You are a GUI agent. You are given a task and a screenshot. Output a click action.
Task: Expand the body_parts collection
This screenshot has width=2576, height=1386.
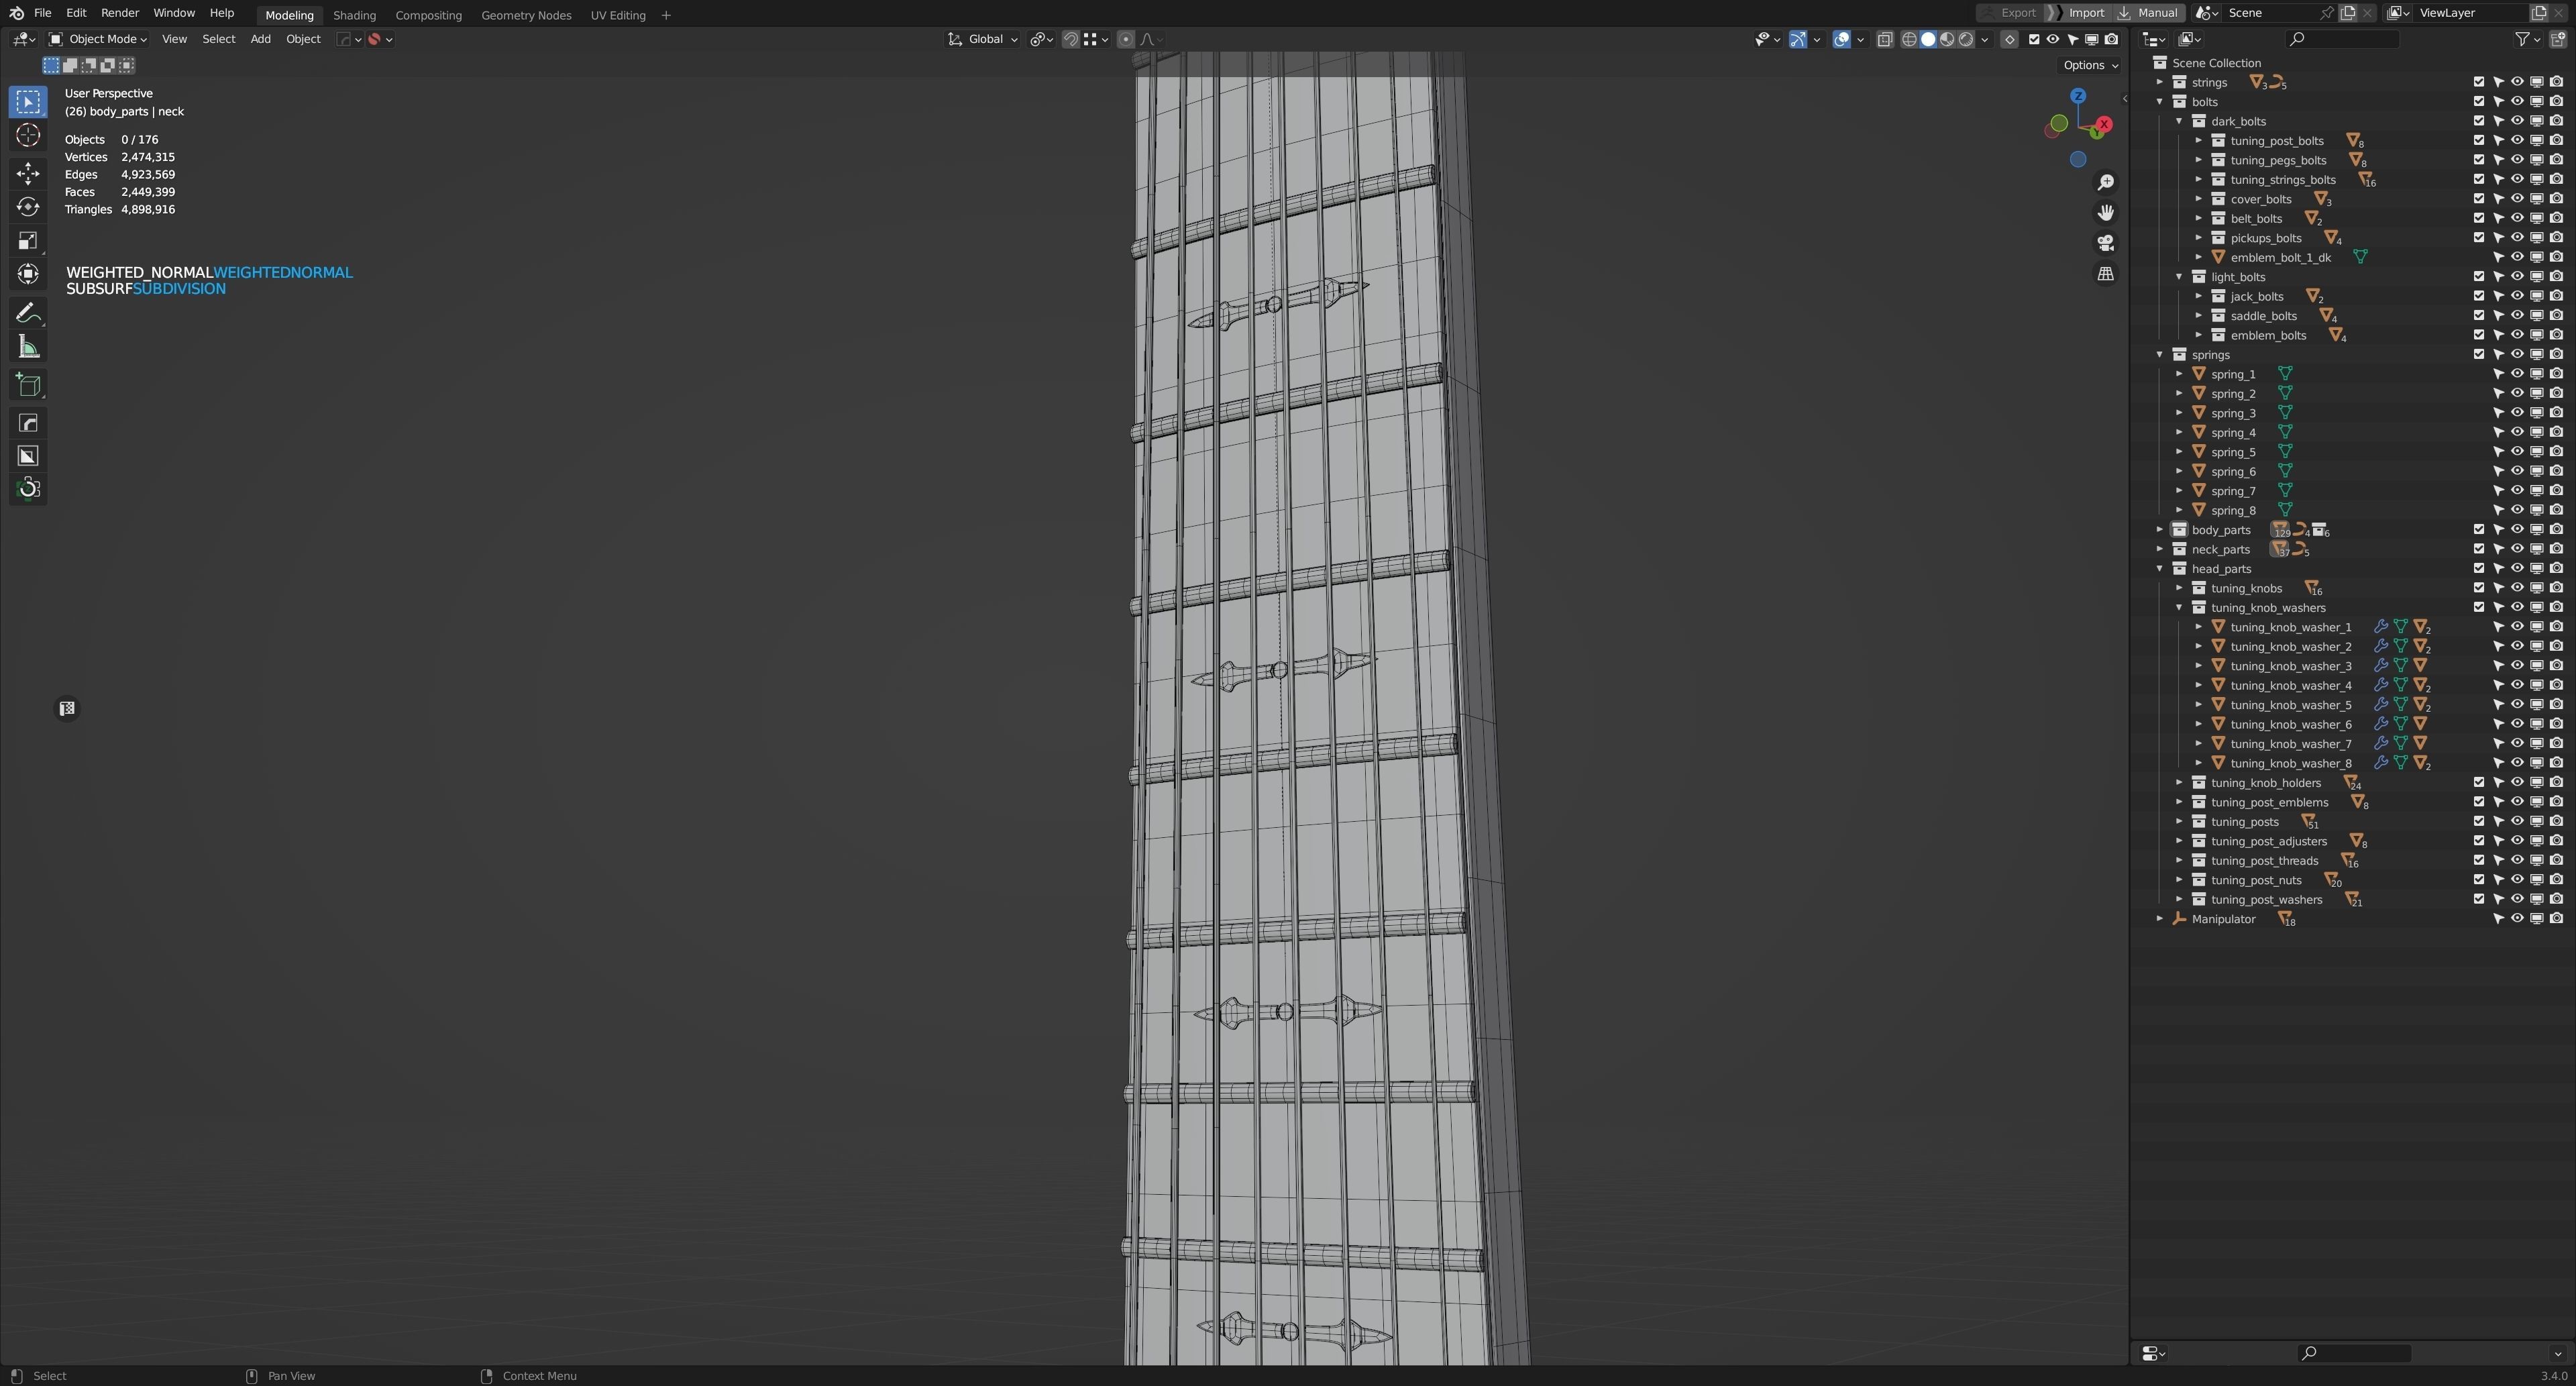[2160, 530]
